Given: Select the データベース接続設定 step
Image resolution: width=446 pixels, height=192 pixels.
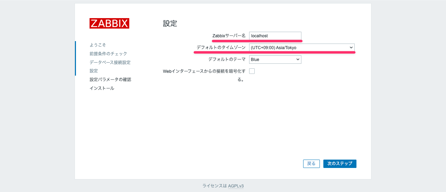Looking at the screenshot, I should 110,62.
